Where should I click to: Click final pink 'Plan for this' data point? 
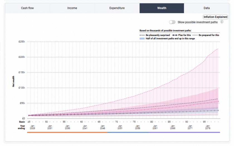[218, 101]
